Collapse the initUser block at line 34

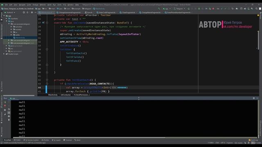click(47, 49)
